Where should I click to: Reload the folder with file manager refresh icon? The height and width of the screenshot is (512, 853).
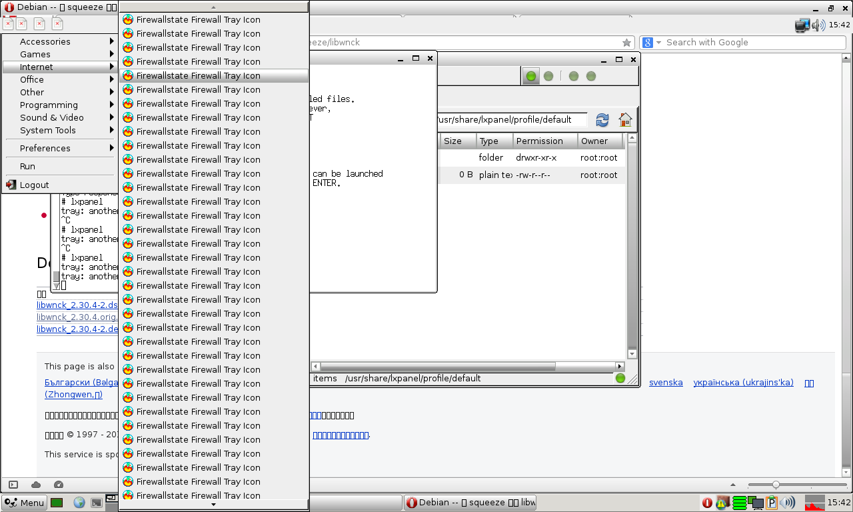(602, 120)
